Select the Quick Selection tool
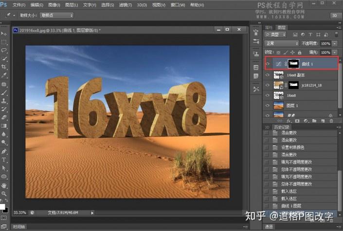This screenshot has height=231, width=343. click(4, 58)
